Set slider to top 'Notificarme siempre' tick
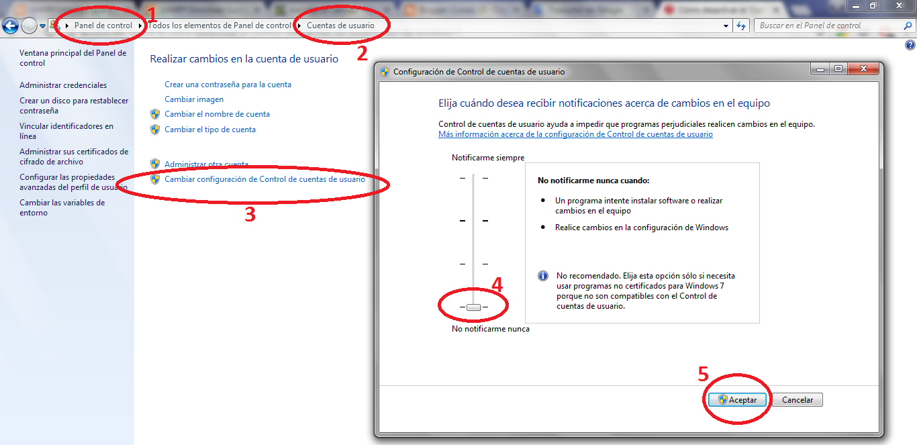This screenshot has height=445, width=917. [x=473, y=178]
